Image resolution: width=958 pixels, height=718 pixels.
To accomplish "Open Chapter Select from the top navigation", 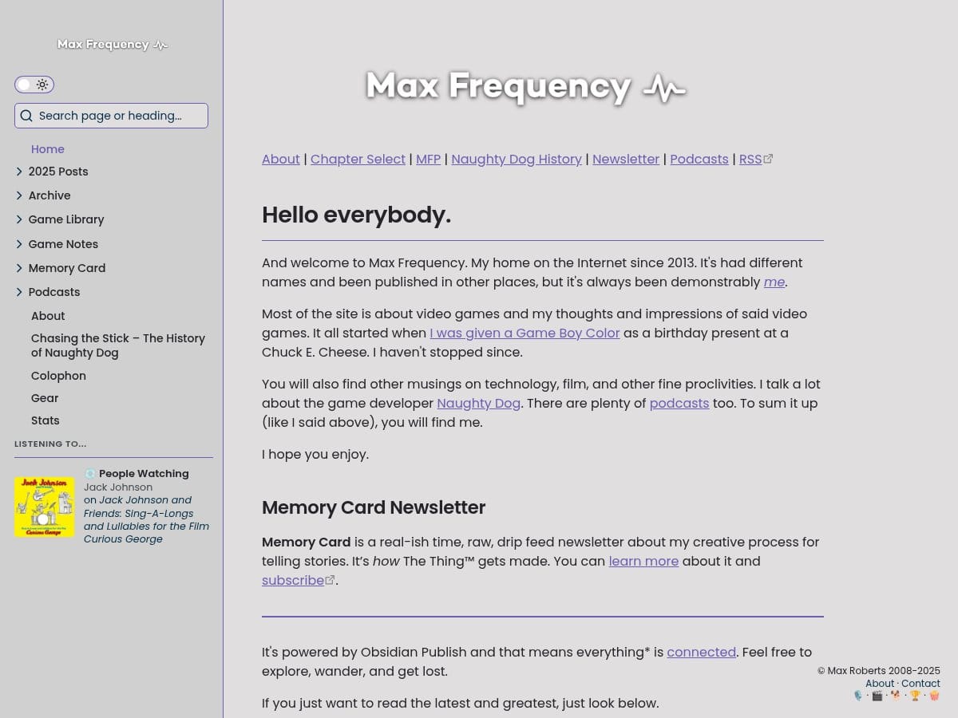I will click(358, 159).
